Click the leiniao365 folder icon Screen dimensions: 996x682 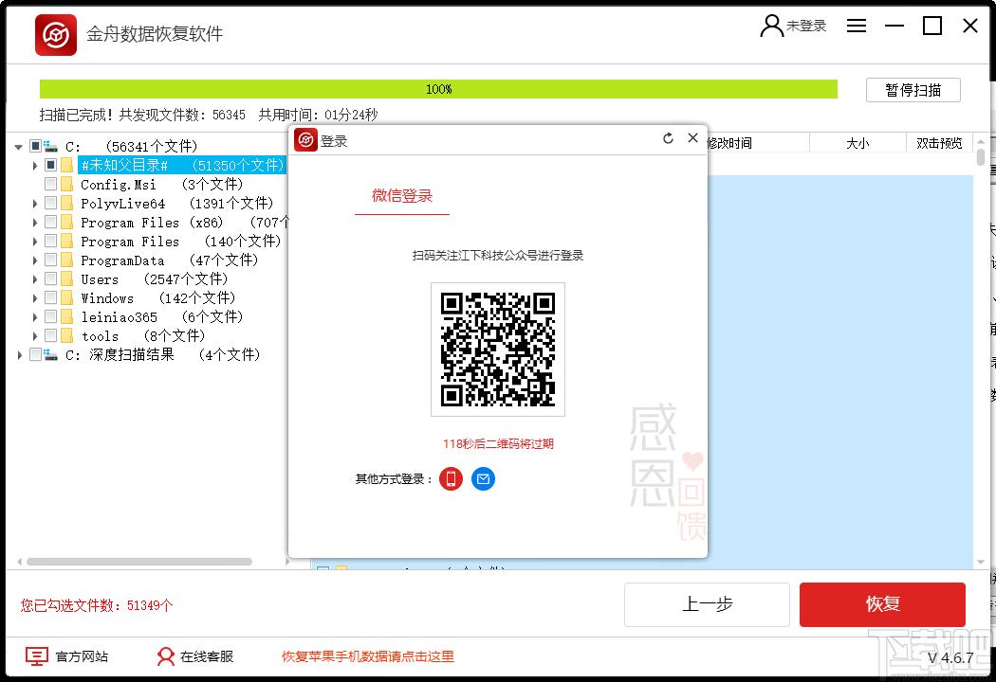click(66, 316)
